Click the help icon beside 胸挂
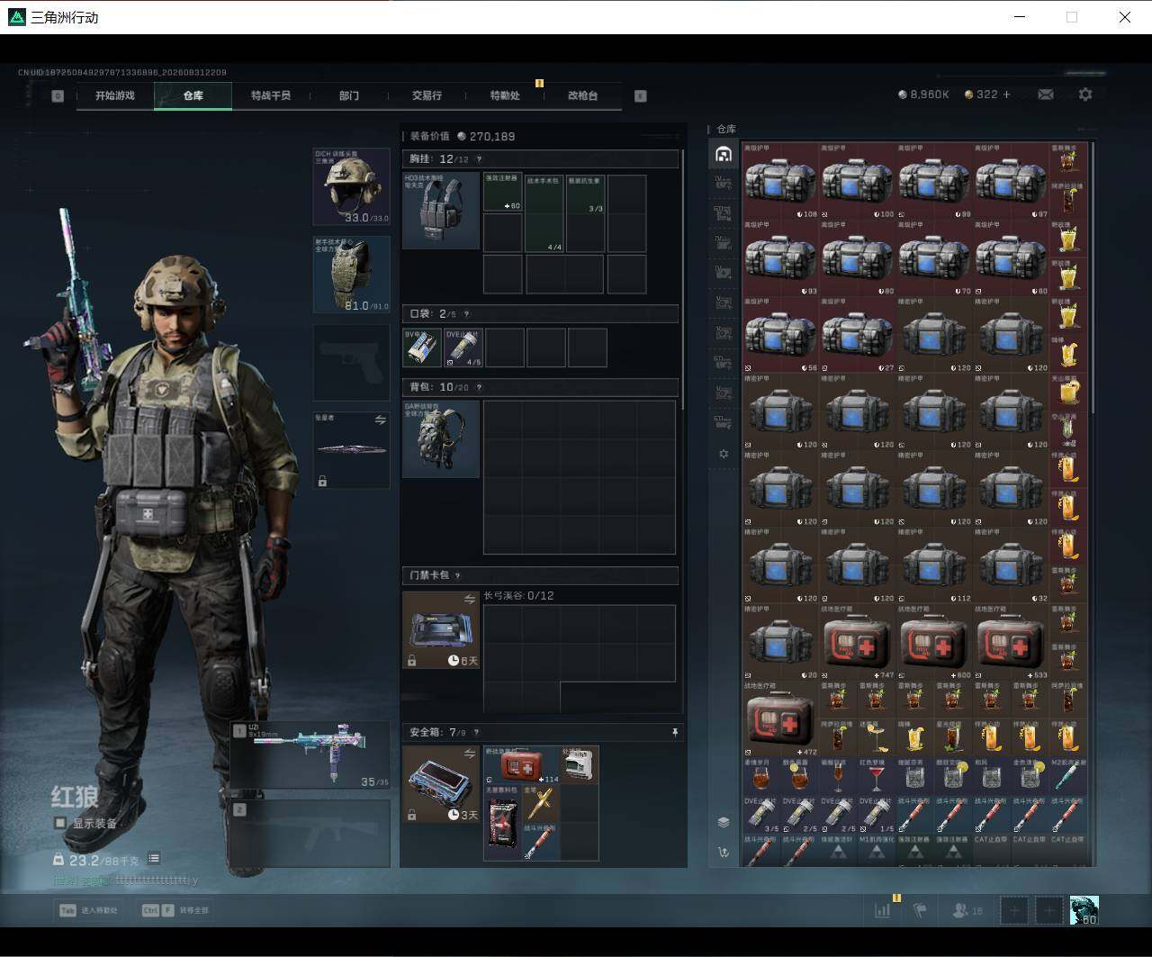This screenshot has width=1152, height=957. point(479,159)
